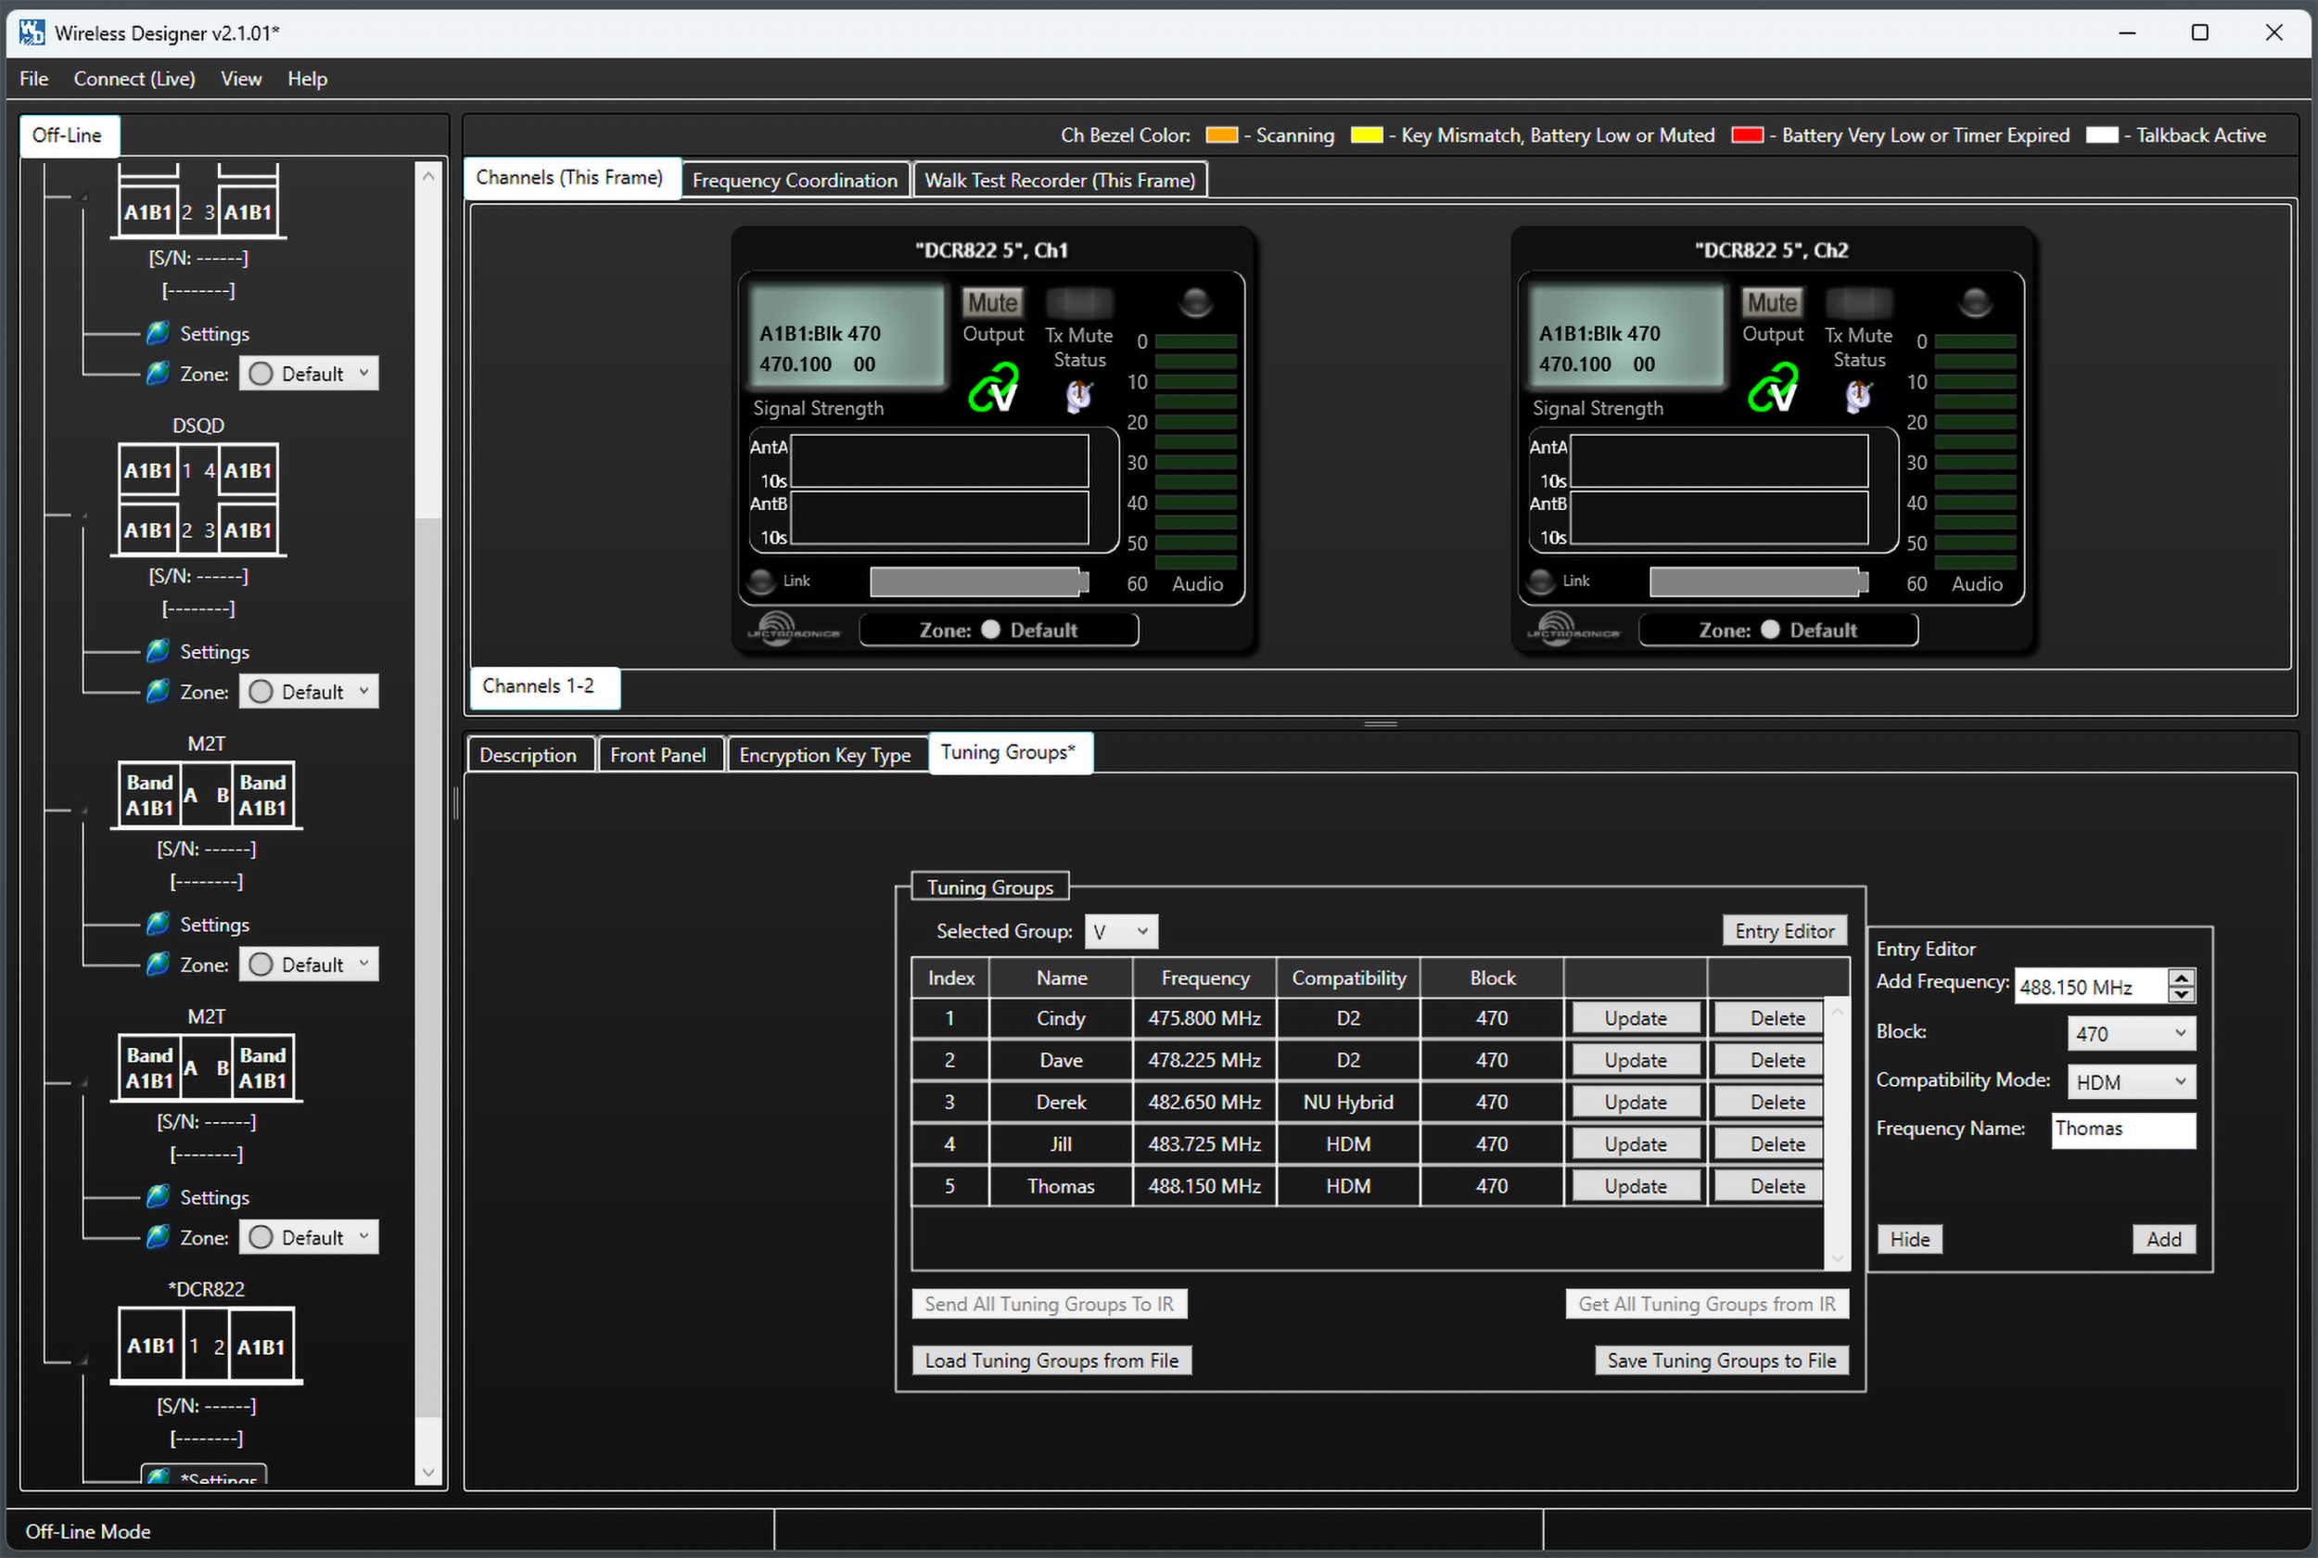
Task: Click the Frequency Name input field
Action: pos(2122,1130)
